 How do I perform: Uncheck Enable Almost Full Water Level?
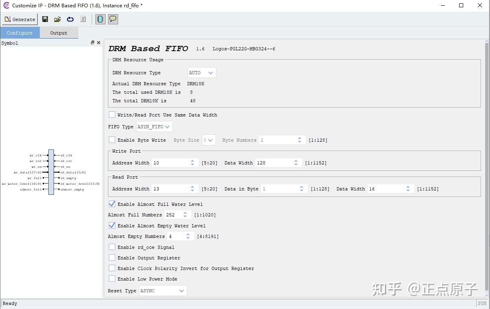[112, 204]
